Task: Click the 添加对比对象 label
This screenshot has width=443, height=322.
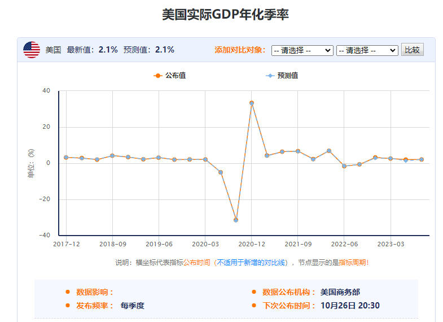Action: click(240, 50)
